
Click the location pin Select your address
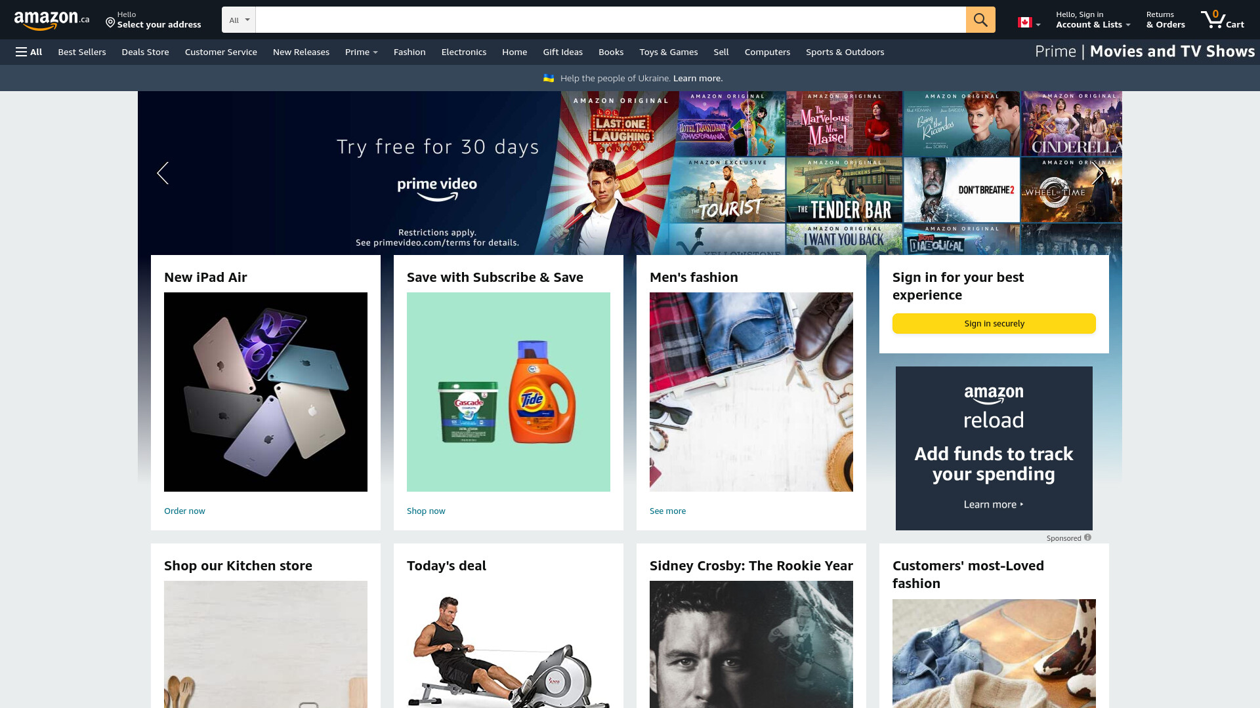coord(154,20)
